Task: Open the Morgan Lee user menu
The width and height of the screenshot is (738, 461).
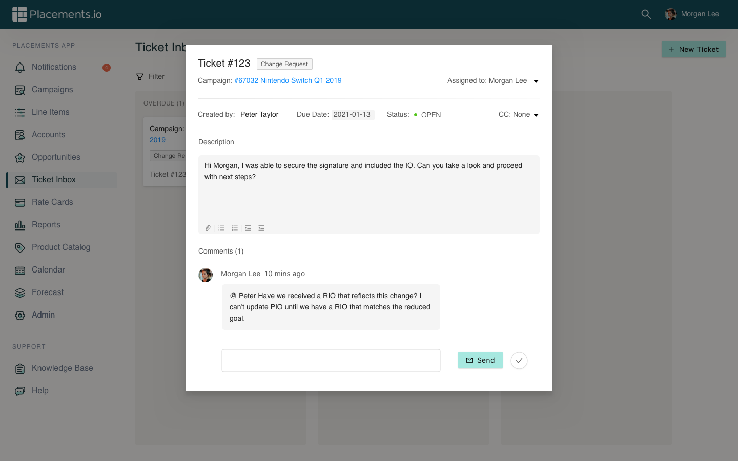Action: click(x=692, y=14)
